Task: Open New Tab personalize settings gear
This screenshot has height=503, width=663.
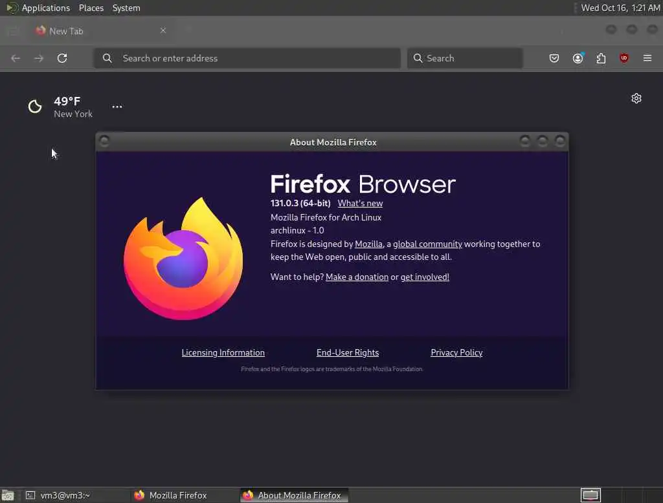Action: click(636, 98)
